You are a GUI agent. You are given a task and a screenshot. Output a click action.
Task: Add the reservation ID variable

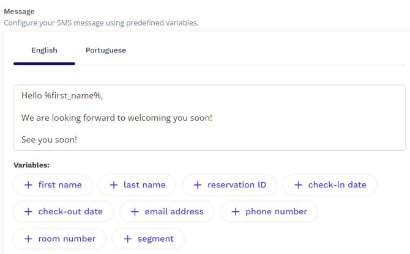tap(229, 185)
